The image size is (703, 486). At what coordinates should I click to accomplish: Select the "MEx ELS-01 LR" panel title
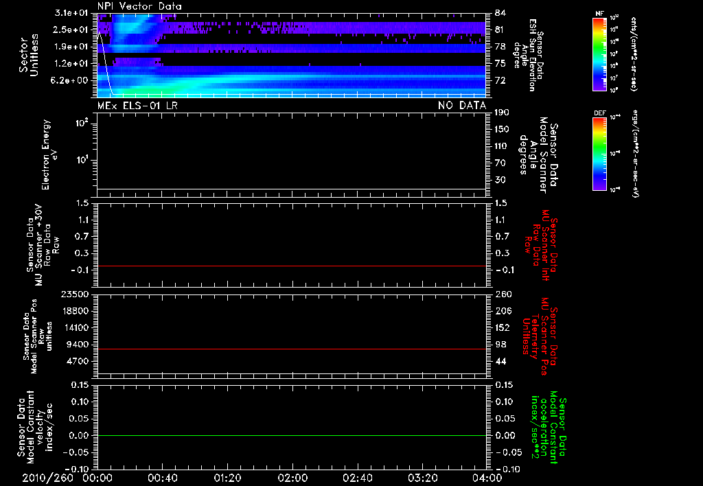point(137,105)
